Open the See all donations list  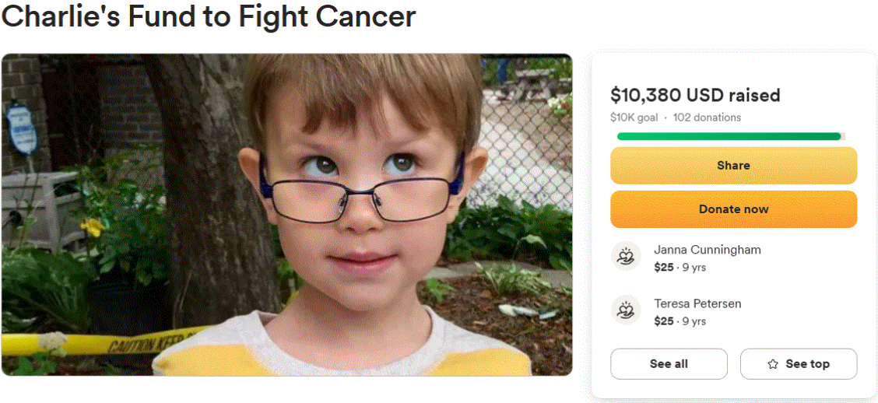point(669,364)
